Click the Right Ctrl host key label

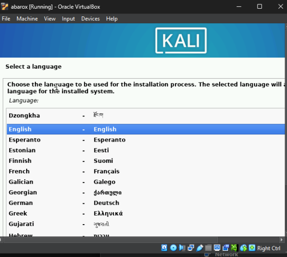[x=269, y=248]
